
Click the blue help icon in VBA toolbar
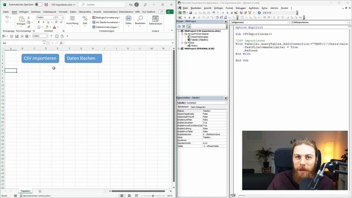click(x=259, y=13)
